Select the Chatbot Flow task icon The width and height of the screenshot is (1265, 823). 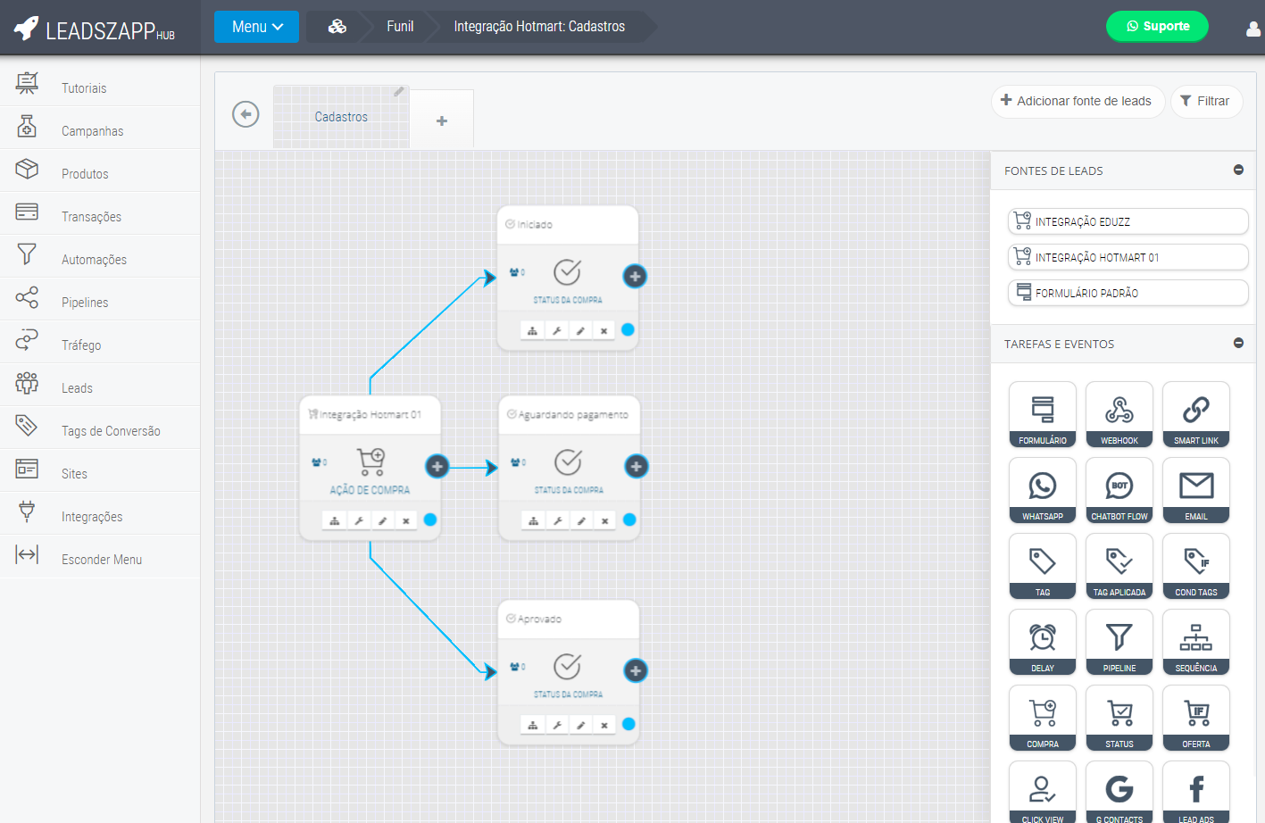point(1119,490)
